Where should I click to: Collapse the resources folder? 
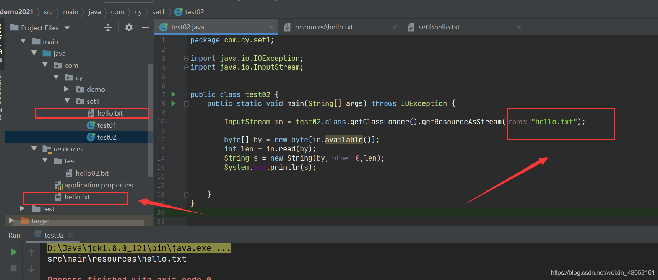(34, 148)
